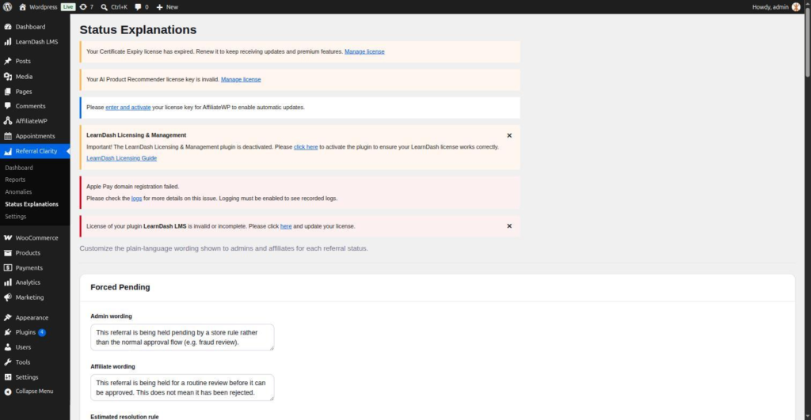Click the Plugins update count badge

click(42, 332)
